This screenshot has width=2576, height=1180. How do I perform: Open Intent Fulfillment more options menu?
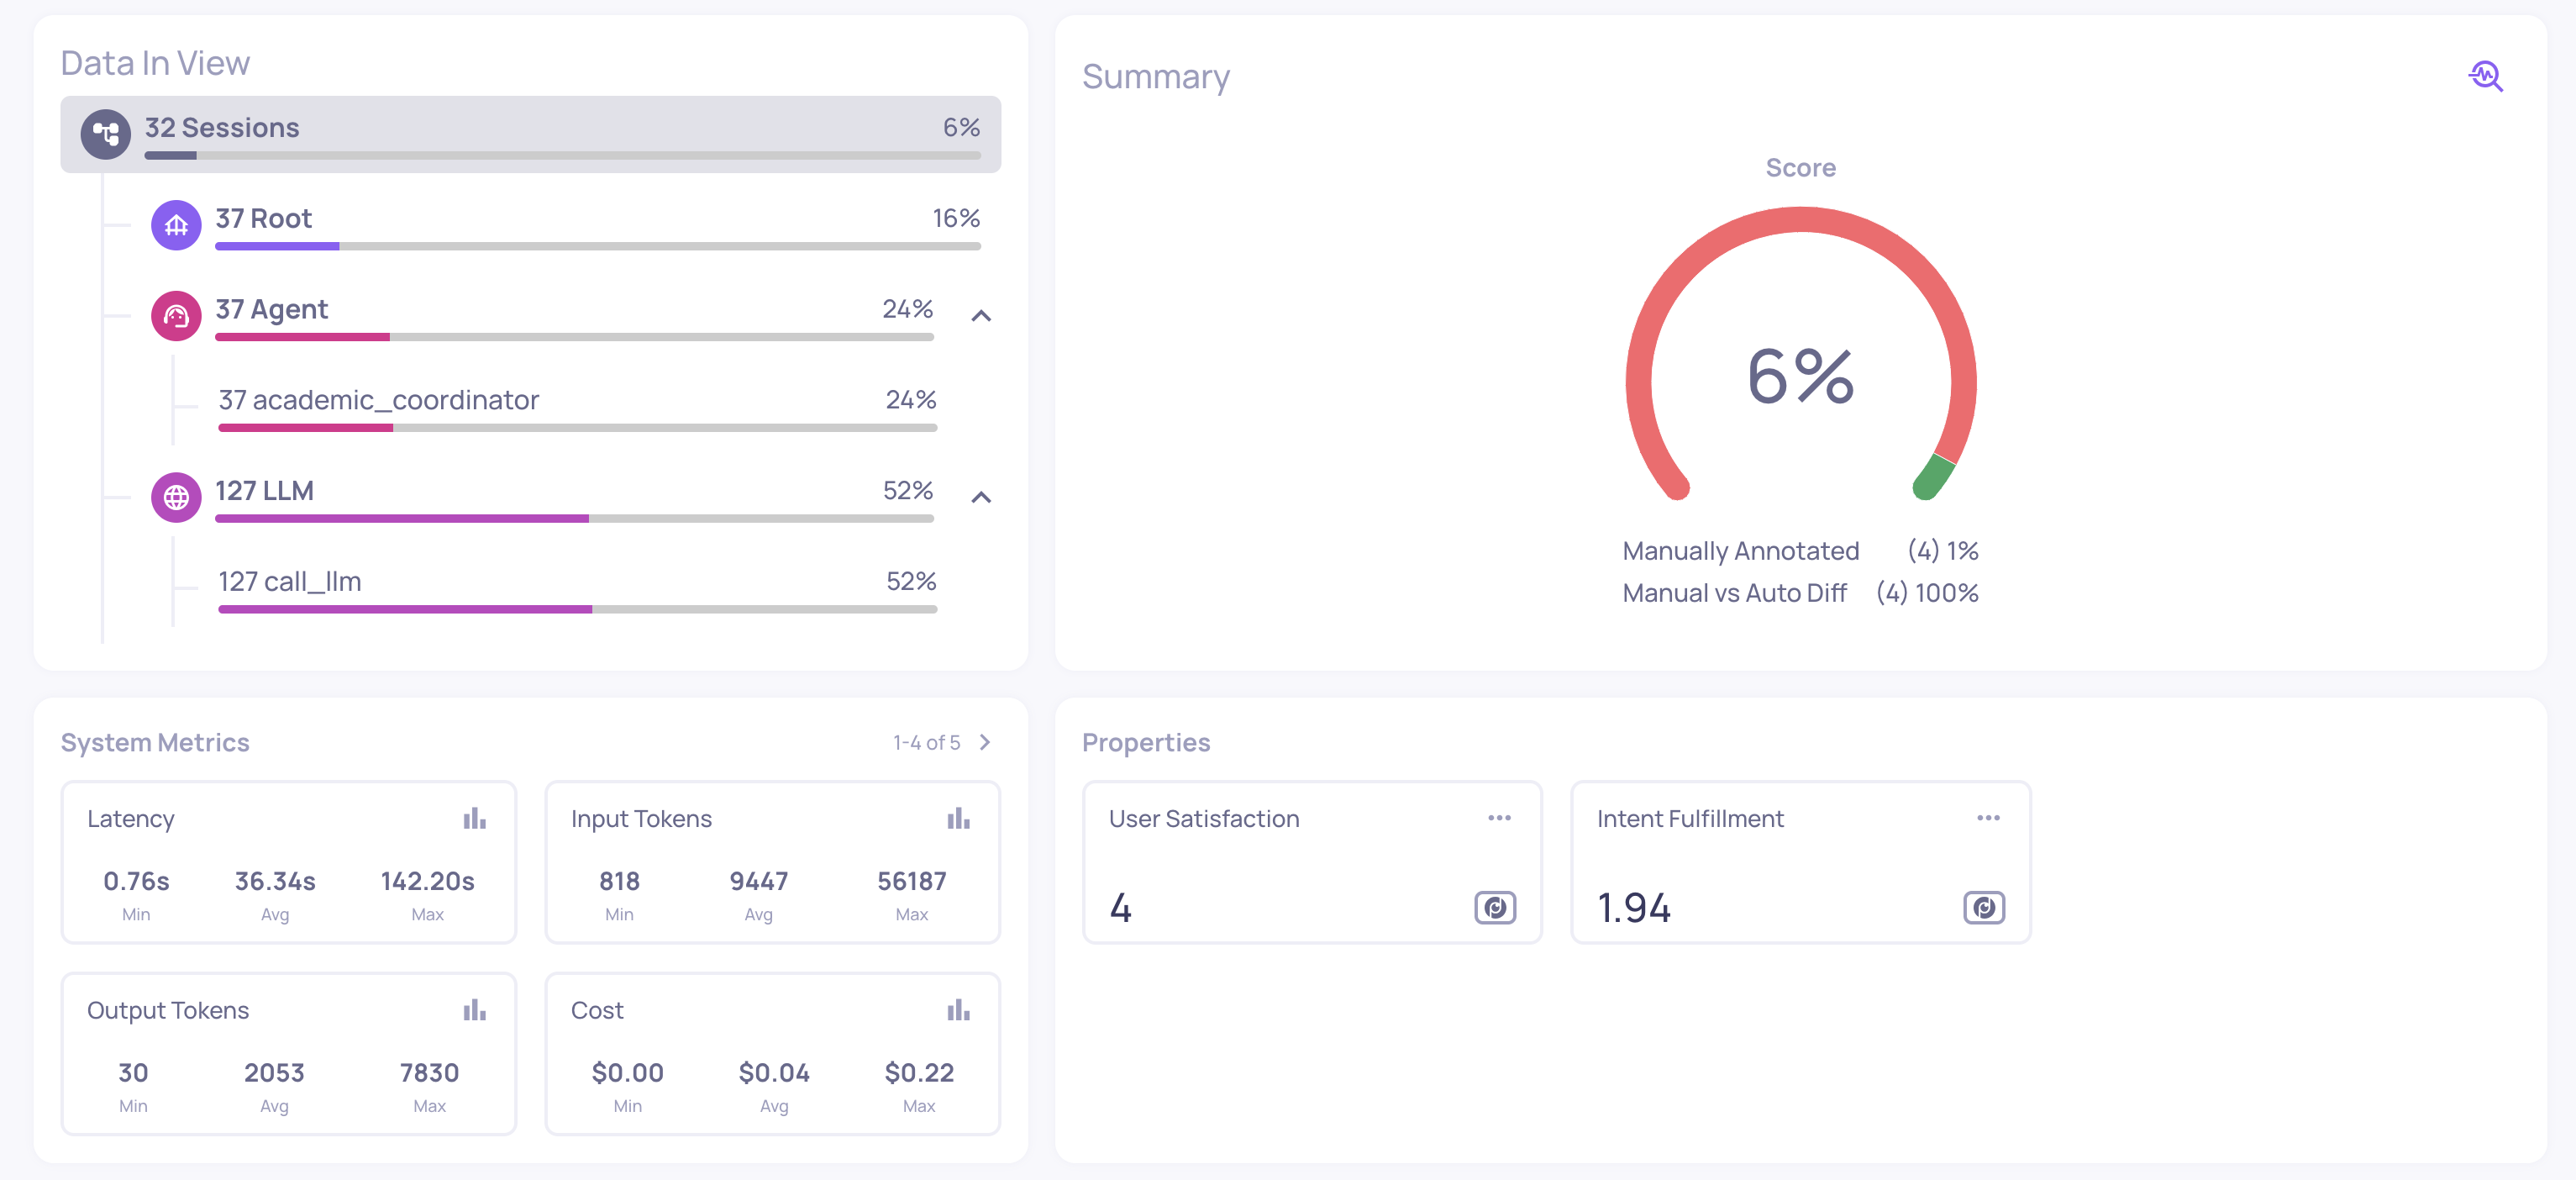coord(1988,818)
